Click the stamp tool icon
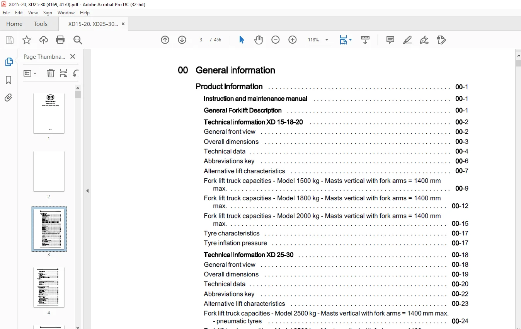Screen dimensions: 521x329 click(x=441, y=40)
